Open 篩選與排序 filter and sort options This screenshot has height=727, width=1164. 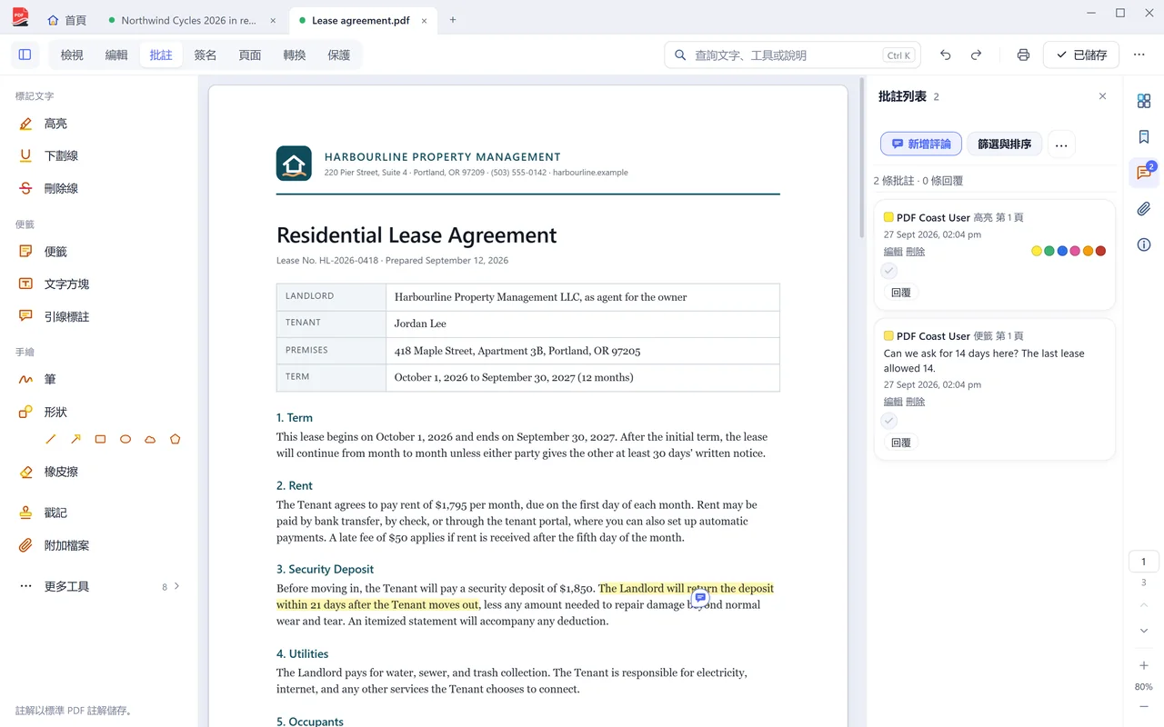[x=1004, y=144]
